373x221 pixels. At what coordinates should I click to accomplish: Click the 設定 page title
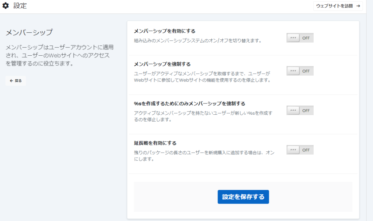point(20,6)
